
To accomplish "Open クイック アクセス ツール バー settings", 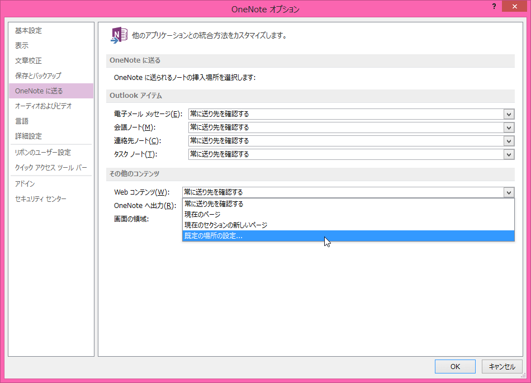I will 51,168.
